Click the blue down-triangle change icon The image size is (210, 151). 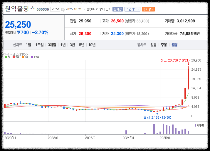coord(19,32)
